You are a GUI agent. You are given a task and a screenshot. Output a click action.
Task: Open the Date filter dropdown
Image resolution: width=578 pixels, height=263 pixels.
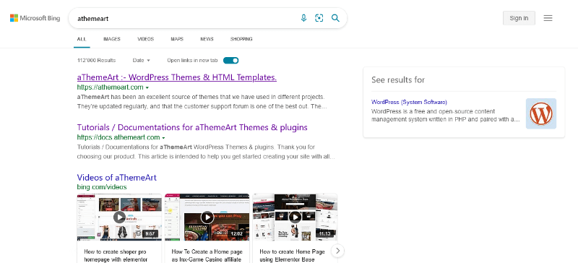click(141, 60)
